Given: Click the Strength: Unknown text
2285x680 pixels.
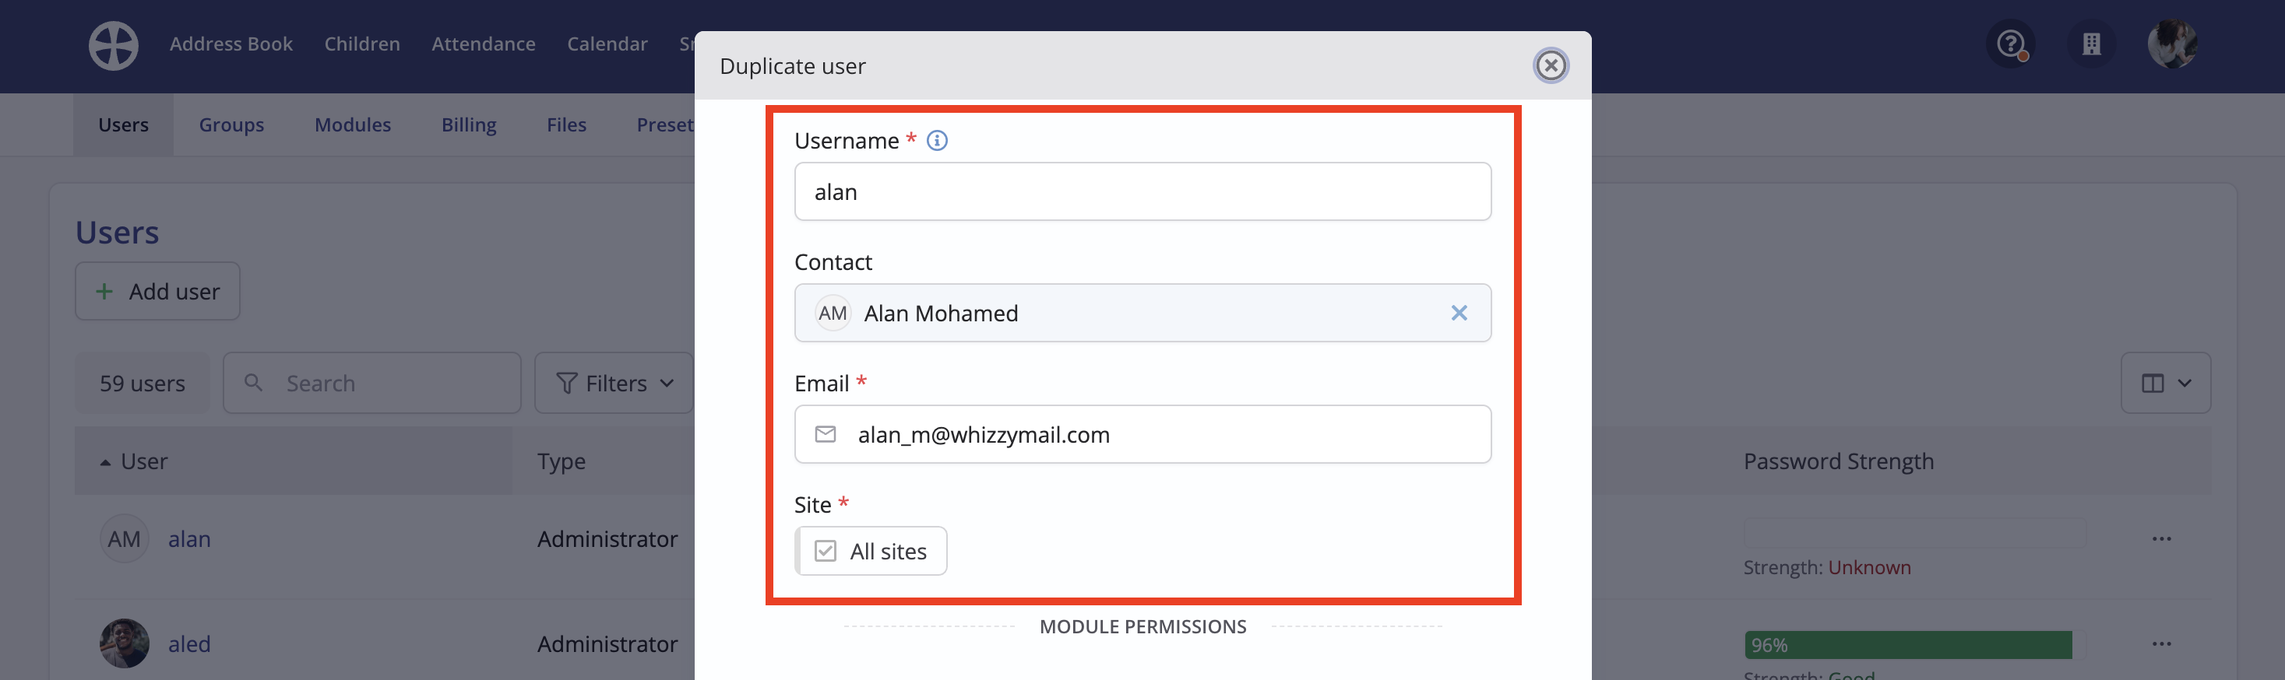Looking at the screenshot, I should tap(1827, 567).
